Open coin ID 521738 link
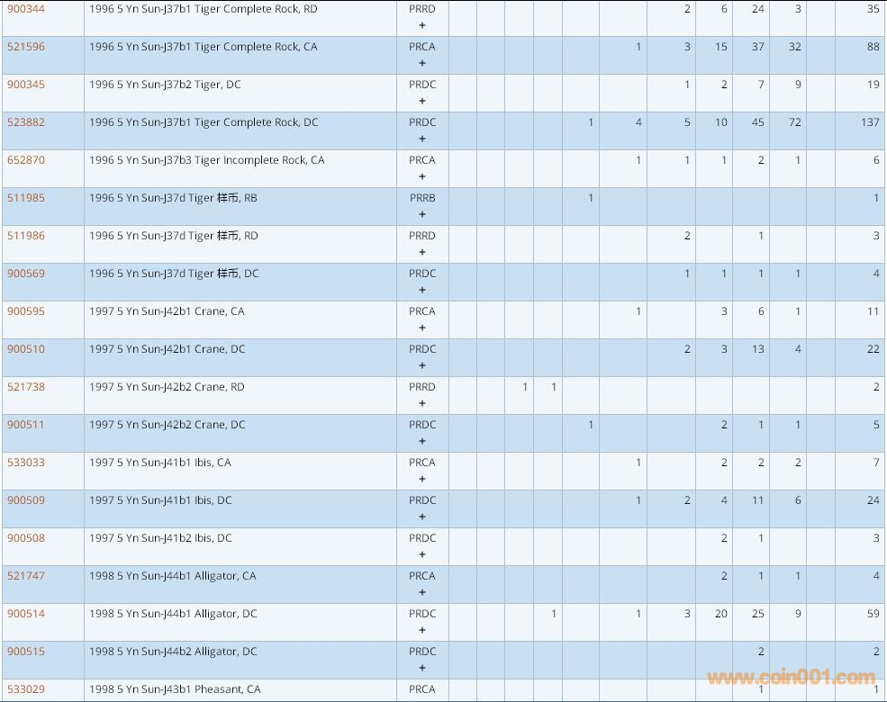This screenshot has height=702, width=887. click(25, 387)
